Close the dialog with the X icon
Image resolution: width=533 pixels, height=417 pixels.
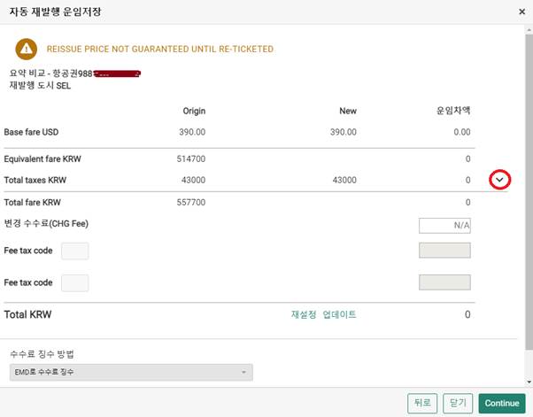pos(521,12)
